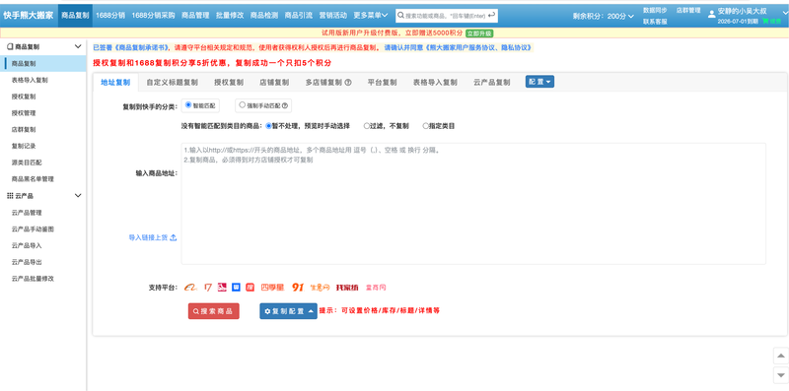Open 云产品批量修改 in the sidebar
This screenshot has width=789, height=391.
[33, 278]
